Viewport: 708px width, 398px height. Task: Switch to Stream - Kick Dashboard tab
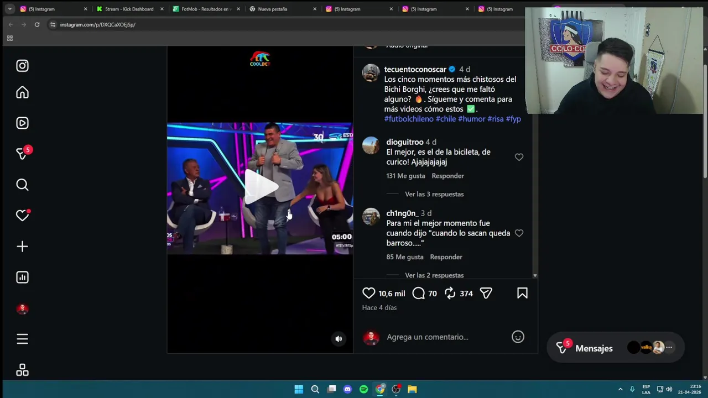tap(129, 9)
